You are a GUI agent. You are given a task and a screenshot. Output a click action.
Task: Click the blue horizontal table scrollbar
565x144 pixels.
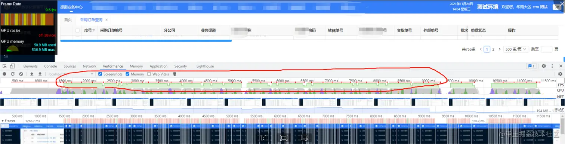click(x=146, y=40)
